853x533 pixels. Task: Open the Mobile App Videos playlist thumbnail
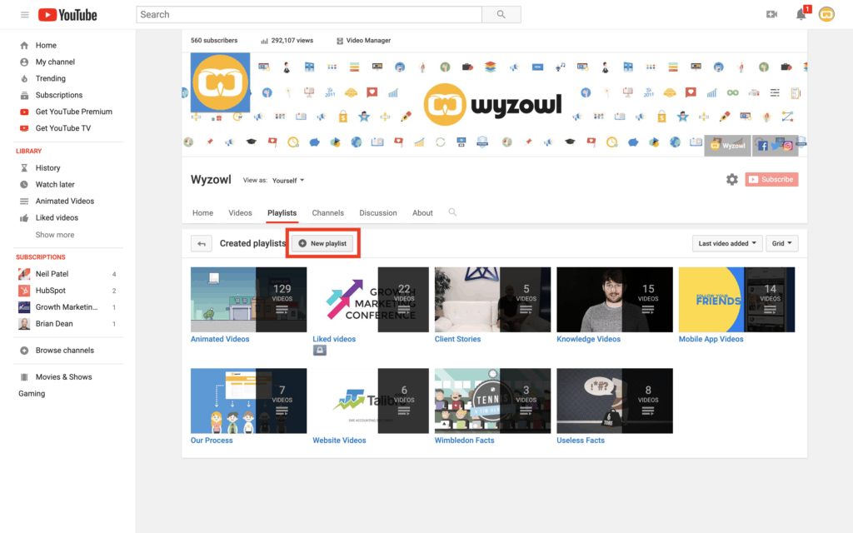(x=736, y=300)
